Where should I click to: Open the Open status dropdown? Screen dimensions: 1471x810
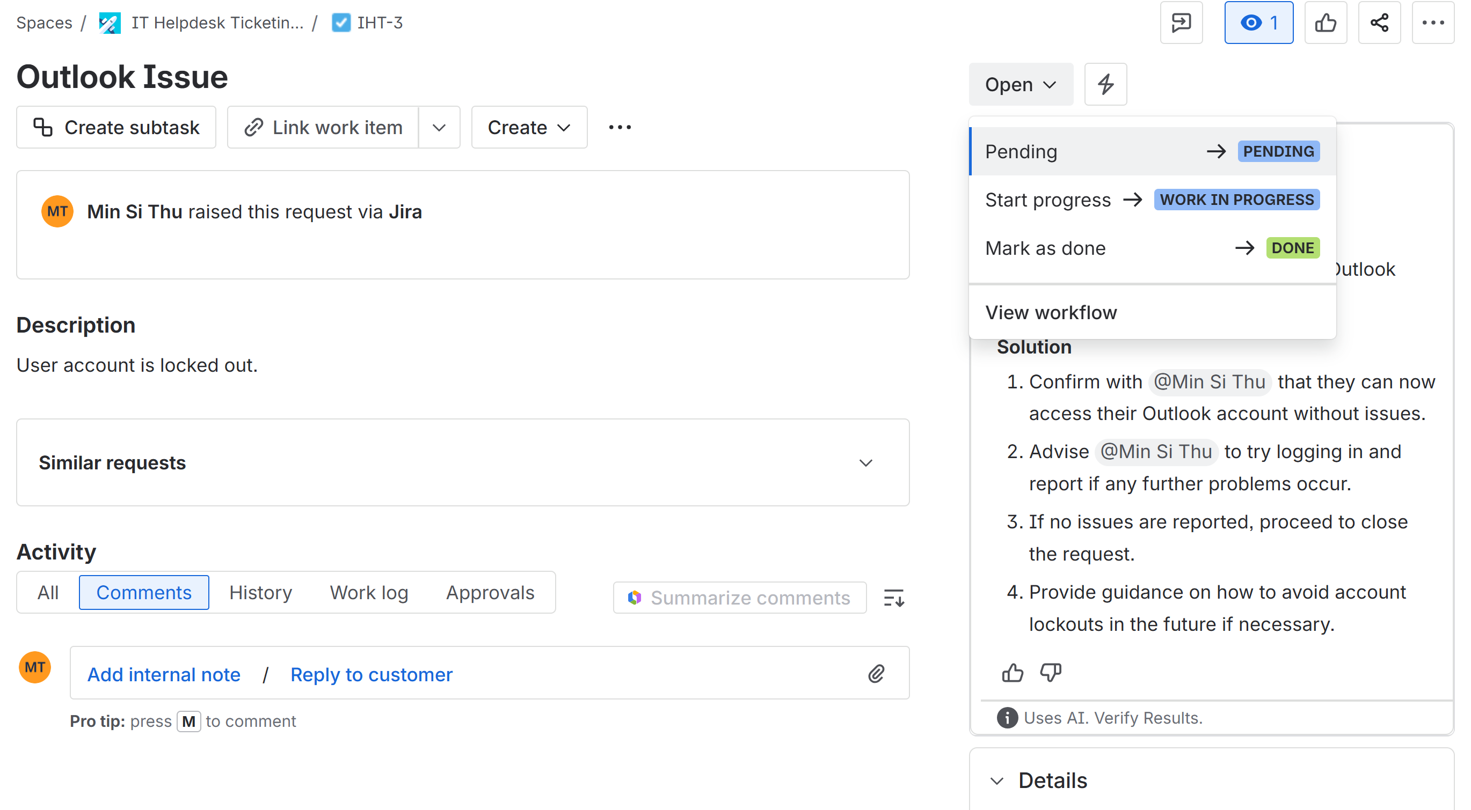(1020, 84)
